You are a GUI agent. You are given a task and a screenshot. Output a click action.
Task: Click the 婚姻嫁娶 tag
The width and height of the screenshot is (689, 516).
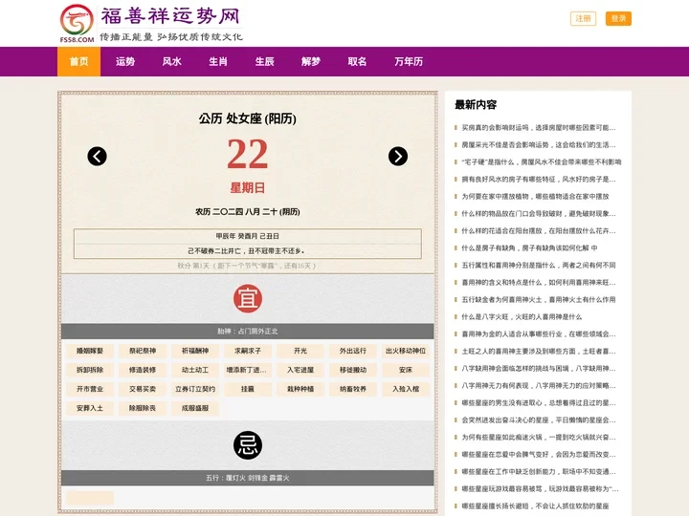coord(90,351)
